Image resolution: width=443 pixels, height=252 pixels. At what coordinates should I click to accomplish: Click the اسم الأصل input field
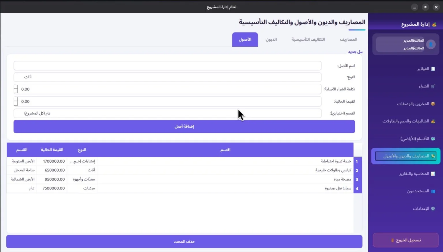coord(167,66)
